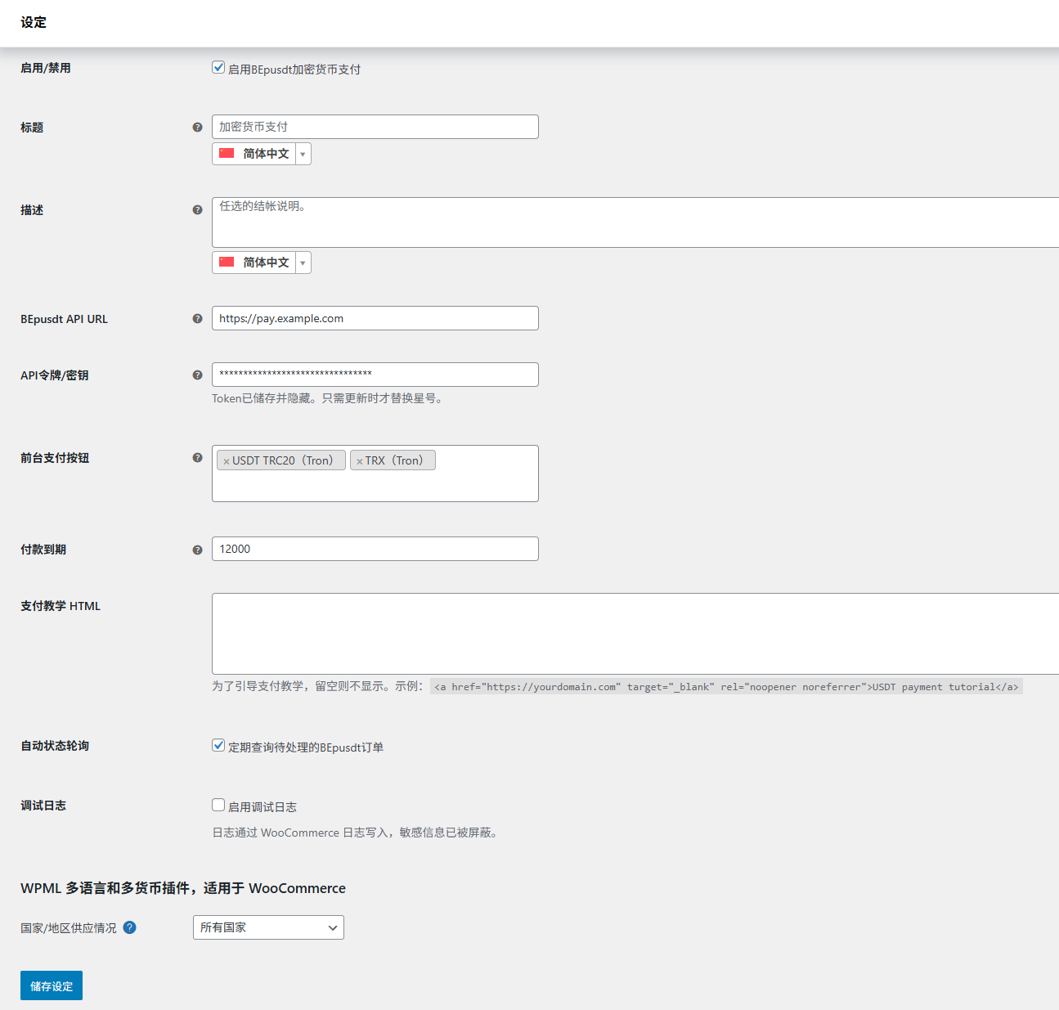The width and height of the screenshot is (1059, 1010).
Task: Click China flag in description language selector
Action: (x=227, y=262)
